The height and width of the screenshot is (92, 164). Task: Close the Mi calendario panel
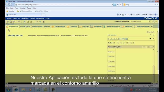click(153, 39)
